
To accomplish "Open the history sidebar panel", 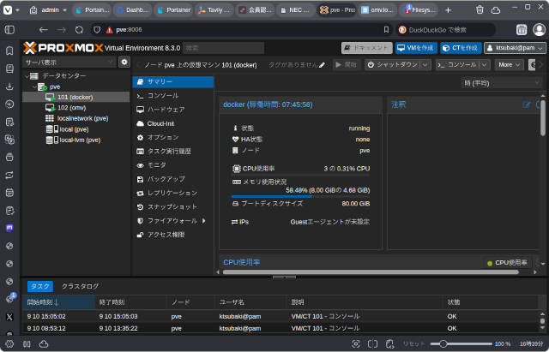I will click(9, 104).
